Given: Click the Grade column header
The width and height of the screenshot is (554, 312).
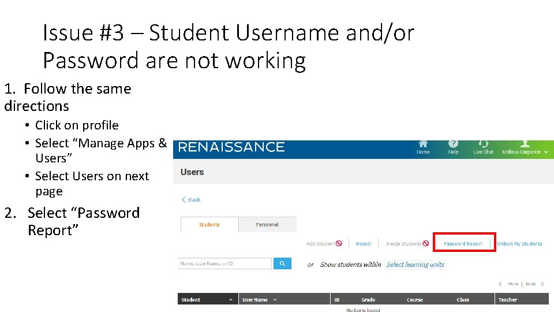Looking at the screenshot, I should (x=368, y=300).
